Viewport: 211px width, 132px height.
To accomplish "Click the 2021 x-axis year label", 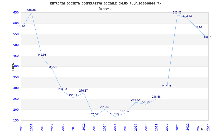I will [177, 127].
